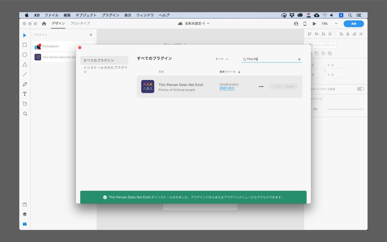Toggle responsive resize switch
The height and width of the screenshot is (242, 387).
(x=360, y=89)
